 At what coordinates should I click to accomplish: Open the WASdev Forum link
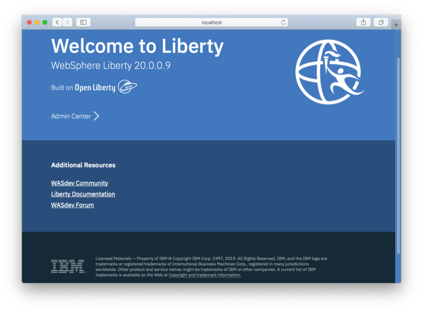(72, 205)
